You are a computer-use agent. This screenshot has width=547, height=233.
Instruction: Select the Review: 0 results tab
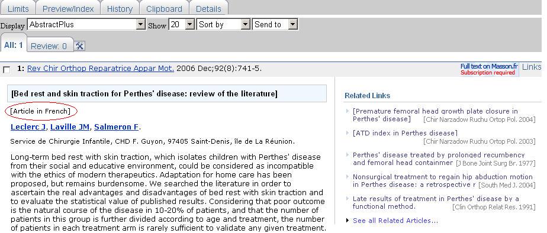[49, 46]
